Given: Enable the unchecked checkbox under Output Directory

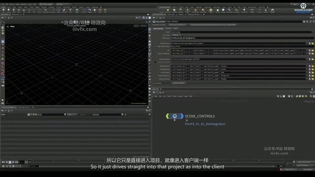Looking at the screenshot, I should (156, 62).
